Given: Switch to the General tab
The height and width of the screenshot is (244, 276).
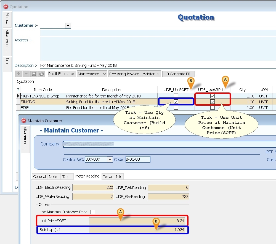Looking at the screenshot, I should tap(39, 177).
